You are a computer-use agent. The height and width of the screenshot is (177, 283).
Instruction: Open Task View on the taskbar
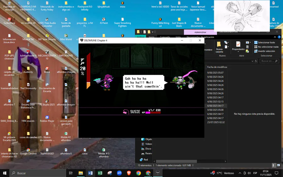coord(71,173)
